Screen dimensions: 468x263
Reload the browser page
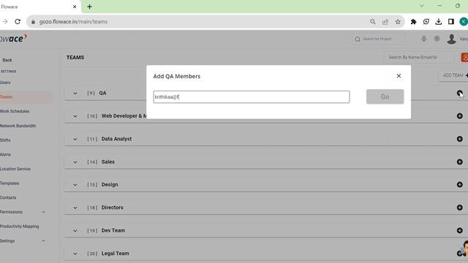tap(18, 21)
